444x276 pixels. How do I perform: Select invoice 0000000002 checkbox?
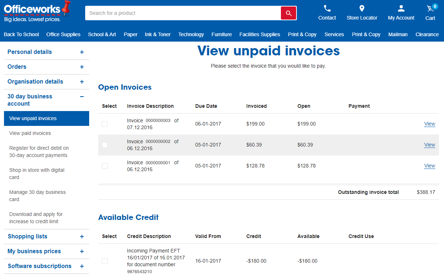(105, 145)
